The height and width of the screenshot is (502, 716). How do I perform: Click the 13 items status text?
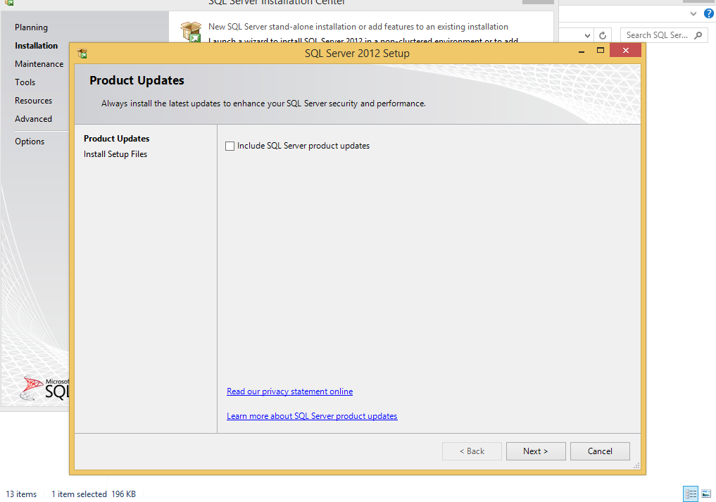click(21, 494)
